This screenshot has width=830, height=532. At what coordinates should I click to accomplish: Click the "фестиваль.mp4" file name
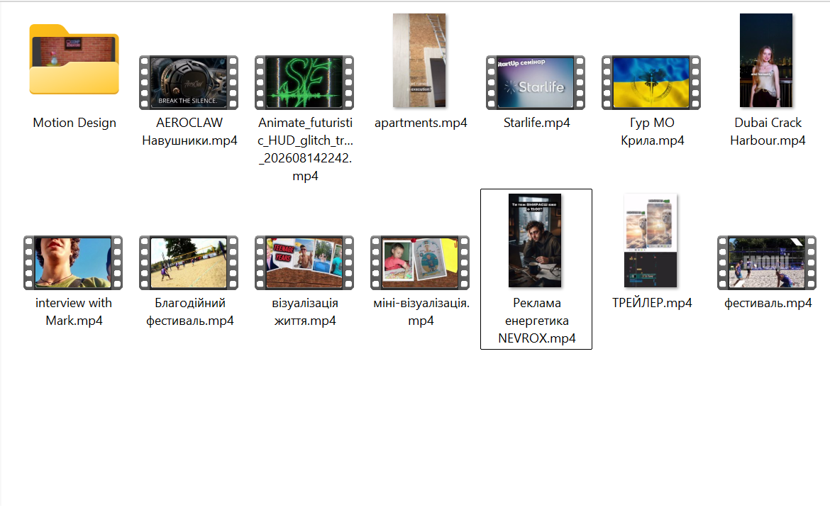point(768,303)
